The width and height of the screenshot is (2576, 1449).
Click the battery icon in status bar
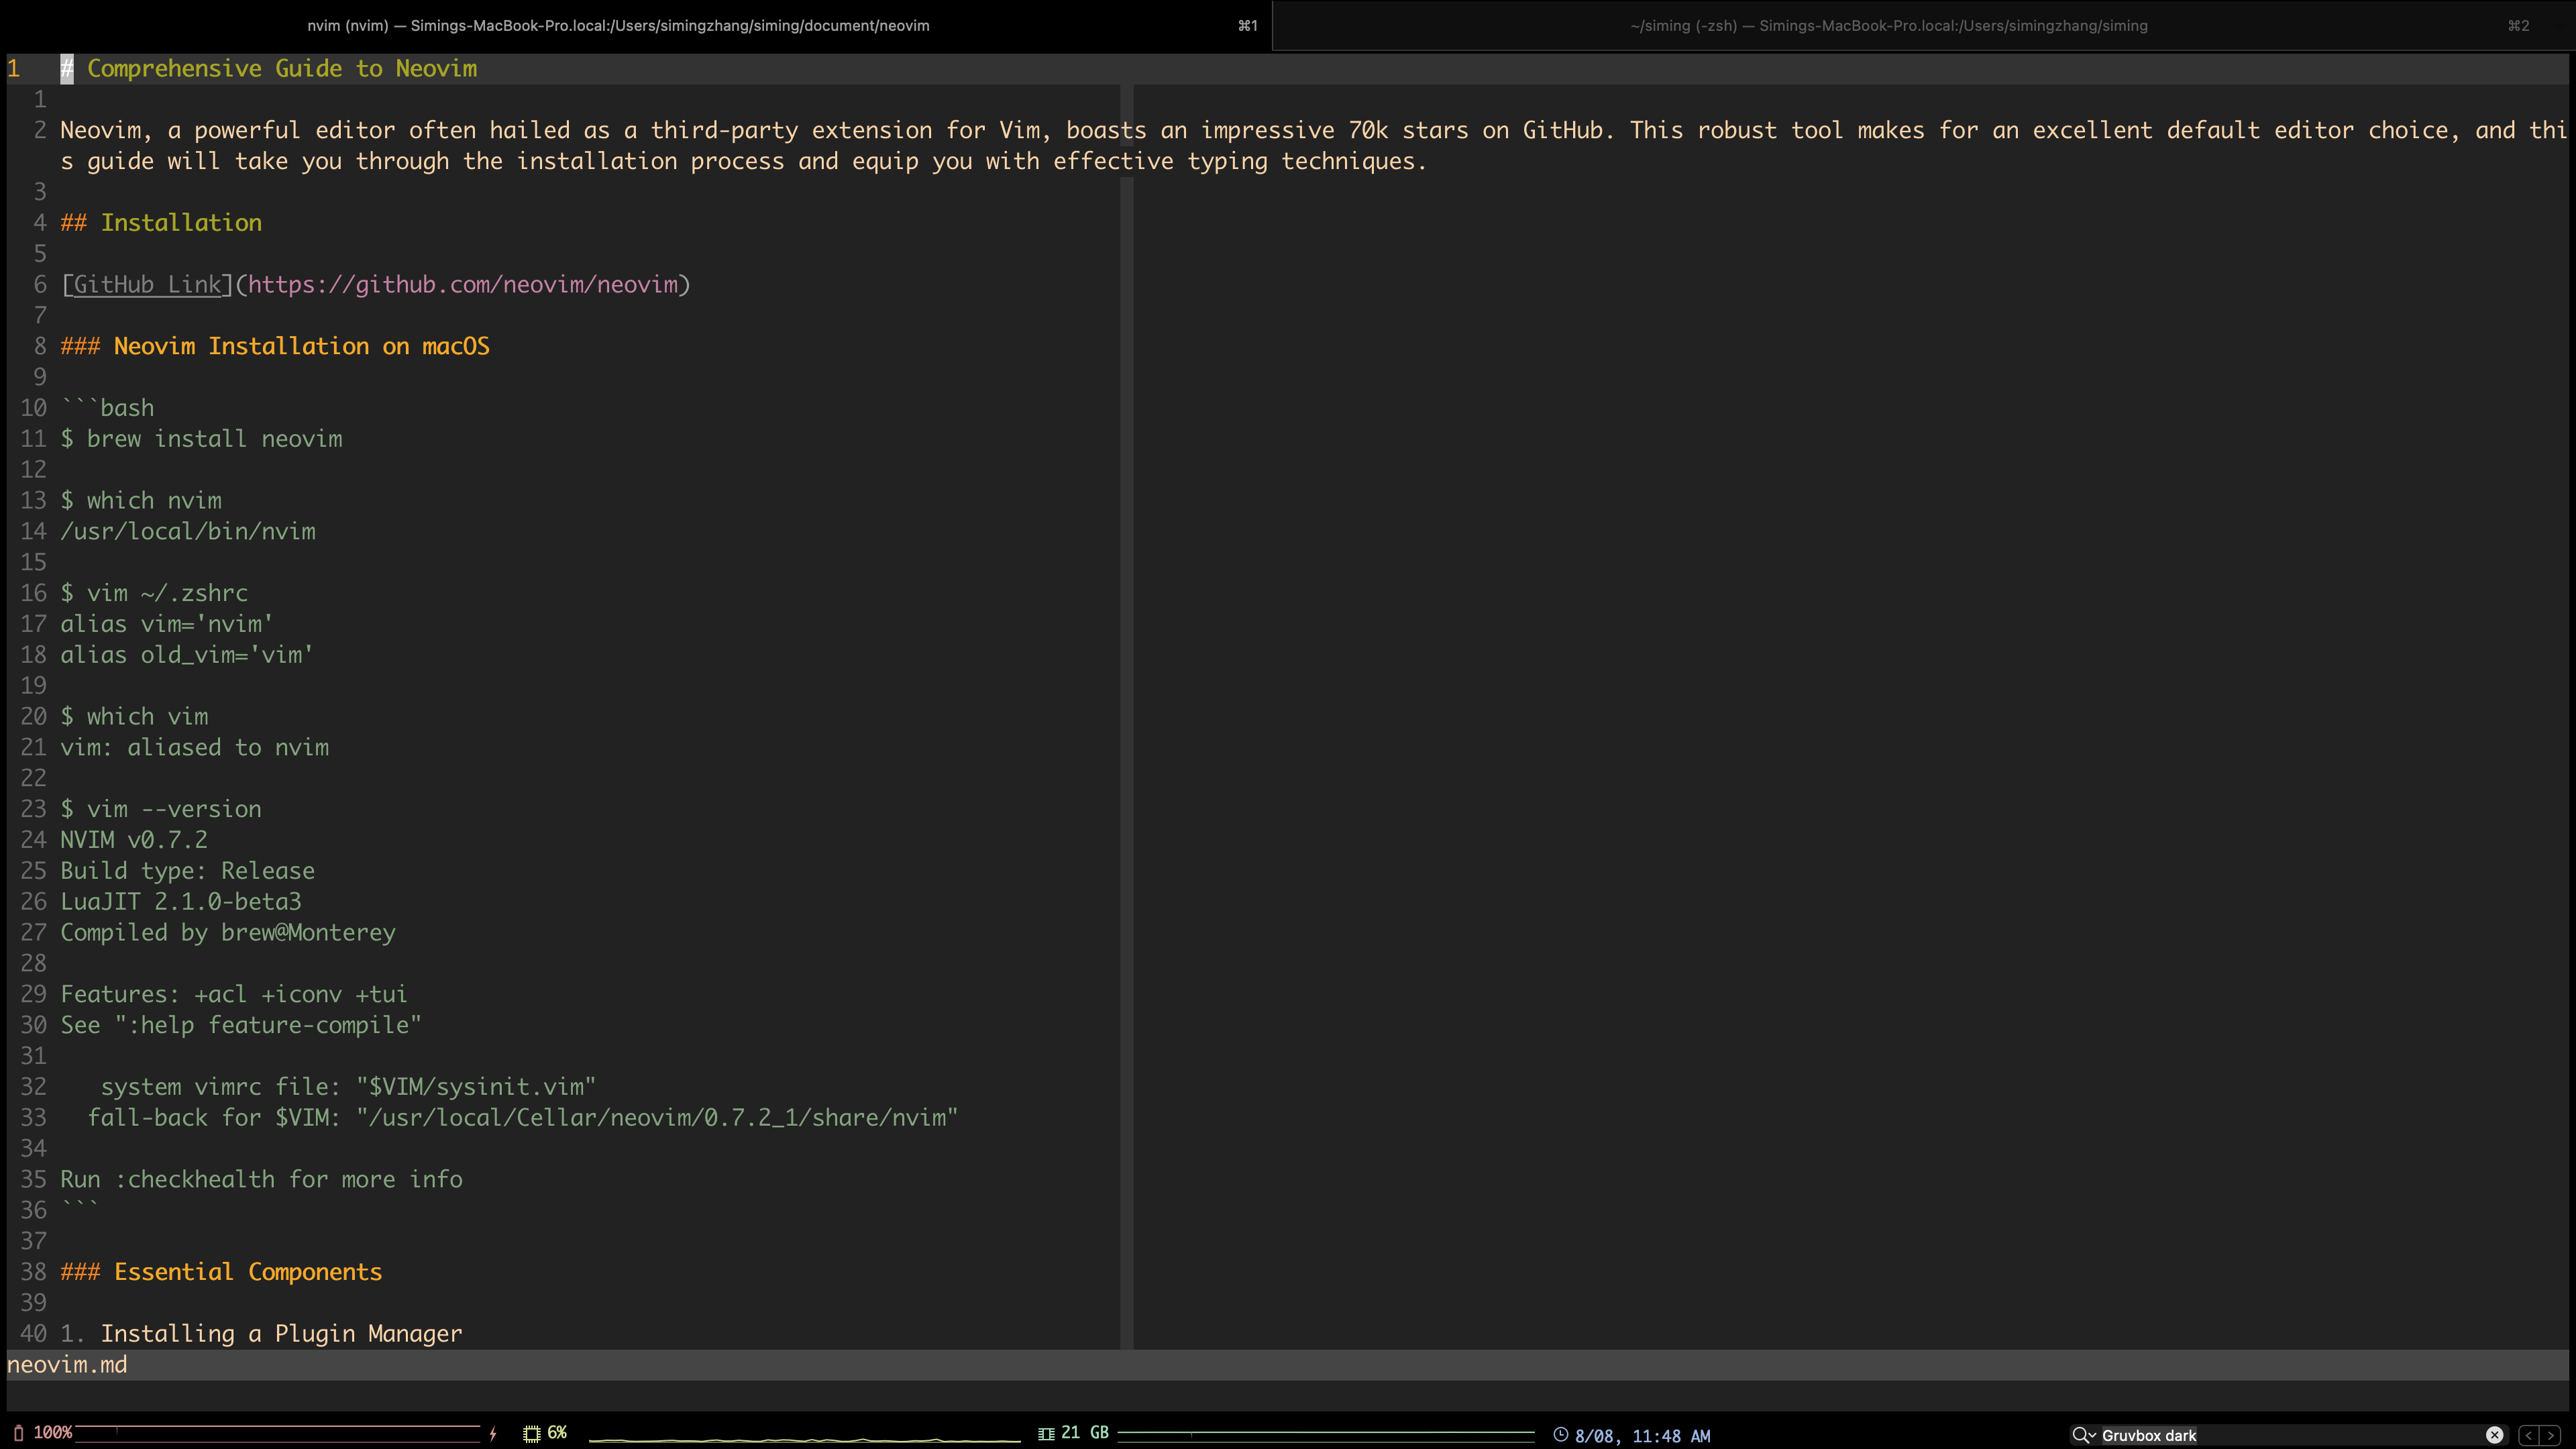18,1434
